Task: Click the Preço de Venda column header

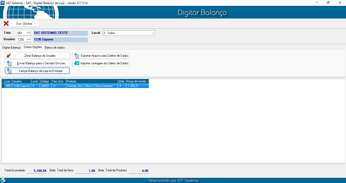Action: pos(137,81)
